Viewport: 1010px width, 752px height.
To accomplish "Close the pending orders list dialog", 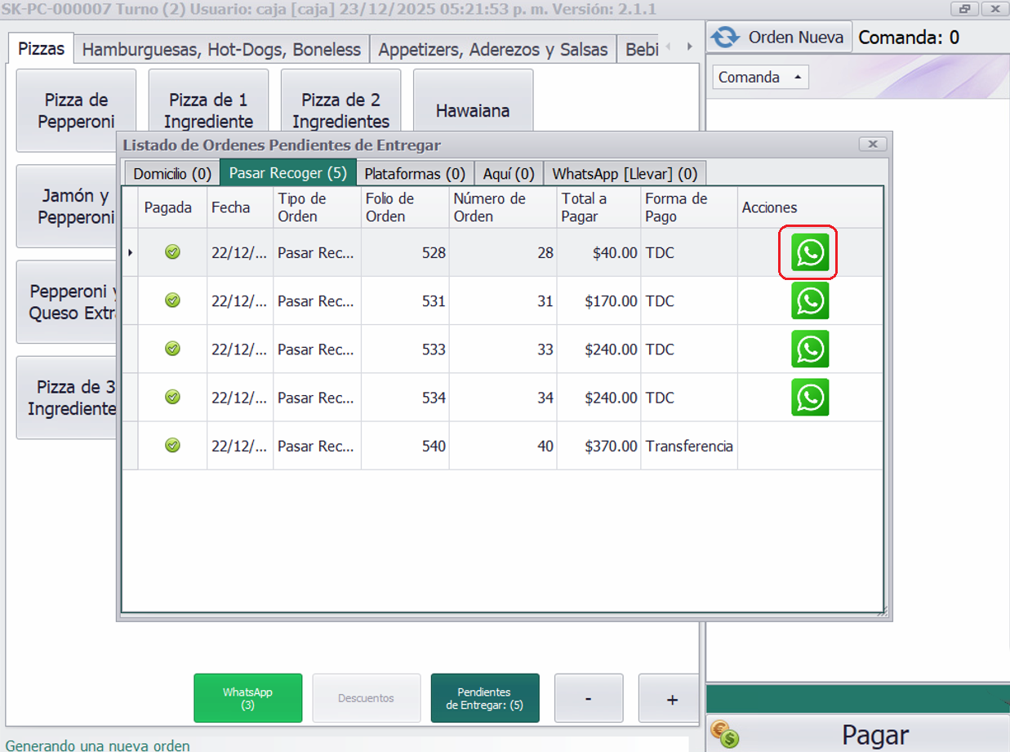I will (872, 145).
